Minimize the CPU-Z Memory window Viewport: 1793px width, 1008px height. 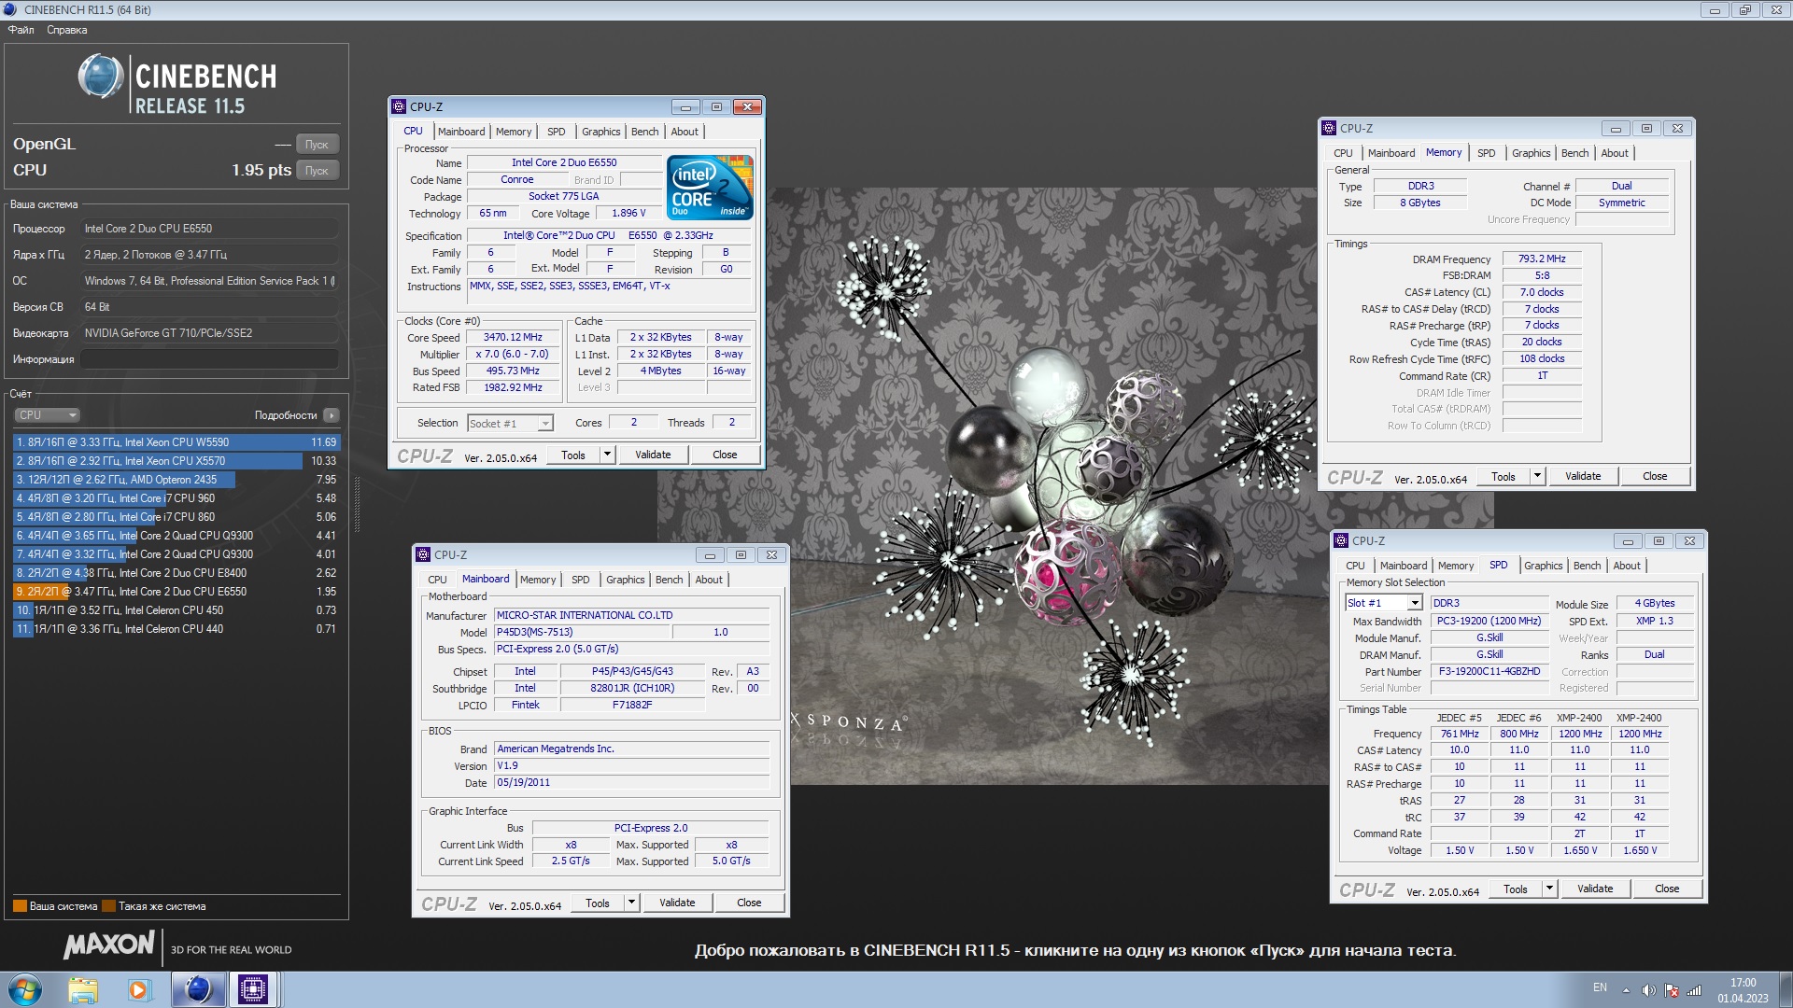[x=1616, y=128]
